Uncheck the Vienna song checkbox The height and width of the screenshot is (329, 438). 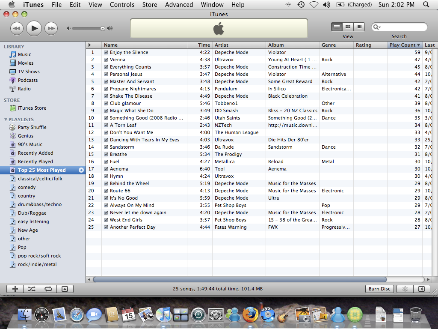(x=106, y=60)
